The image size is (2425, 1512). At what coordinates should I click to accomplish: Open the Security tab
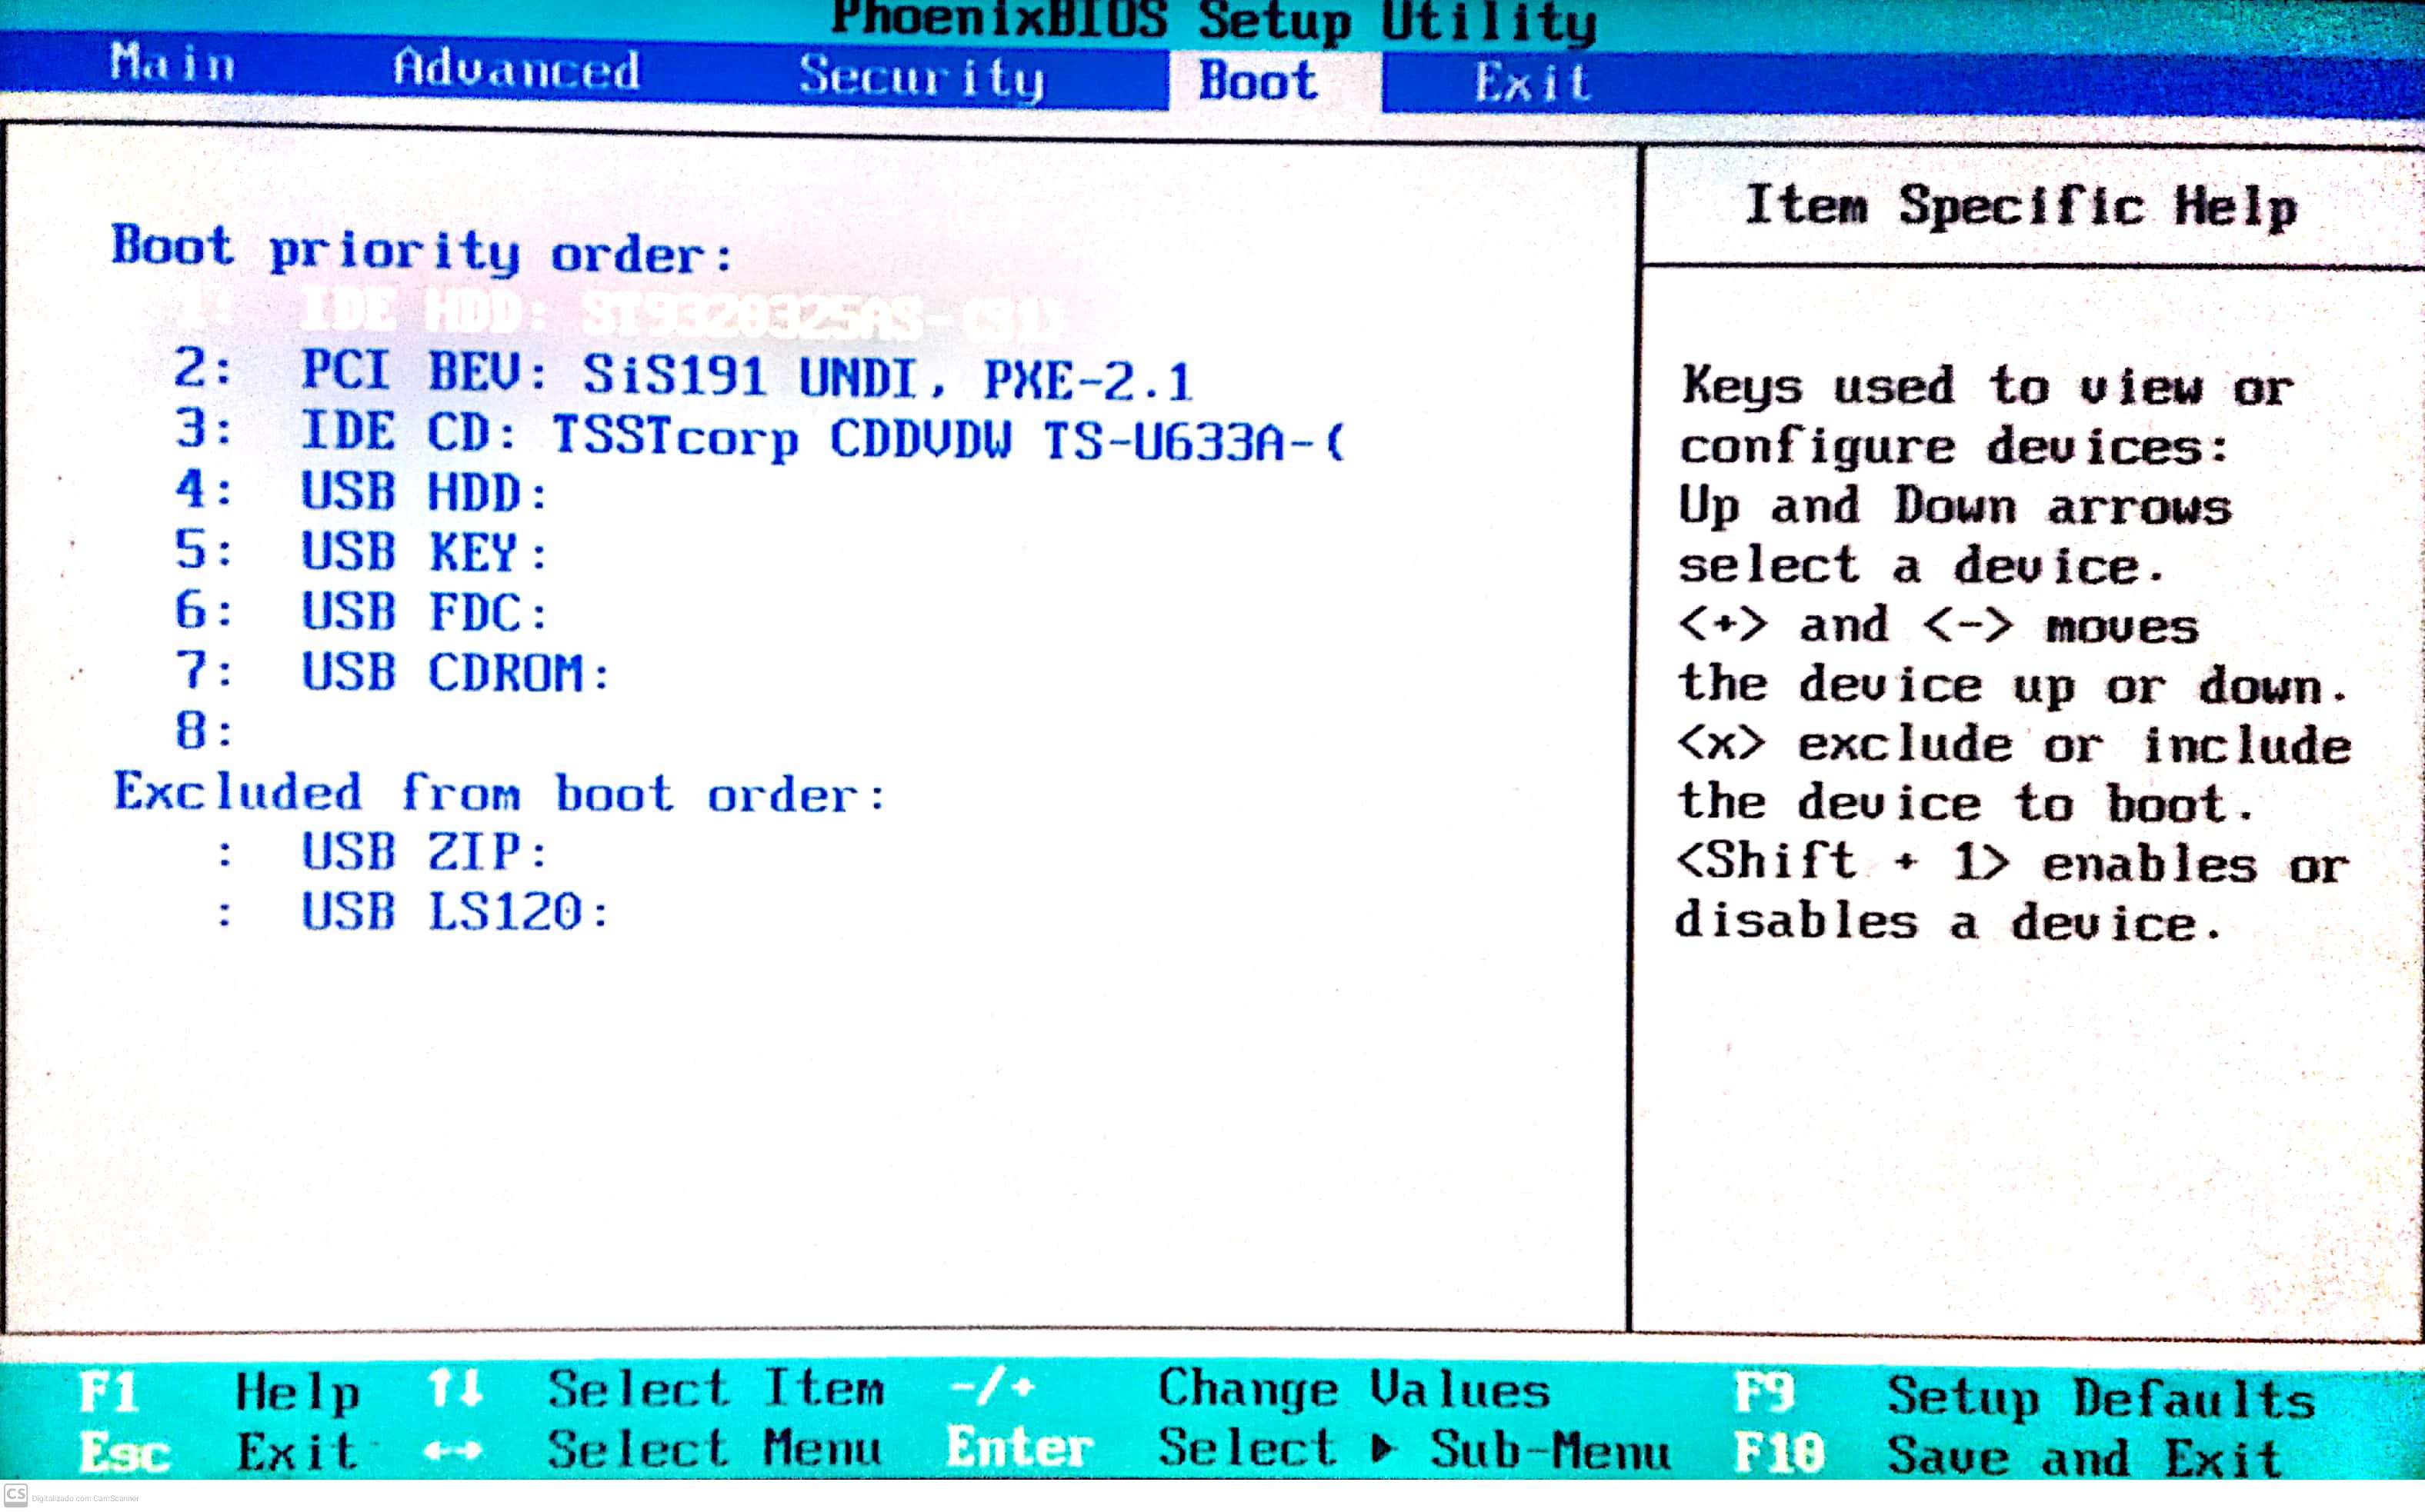[x=922, y=77]
